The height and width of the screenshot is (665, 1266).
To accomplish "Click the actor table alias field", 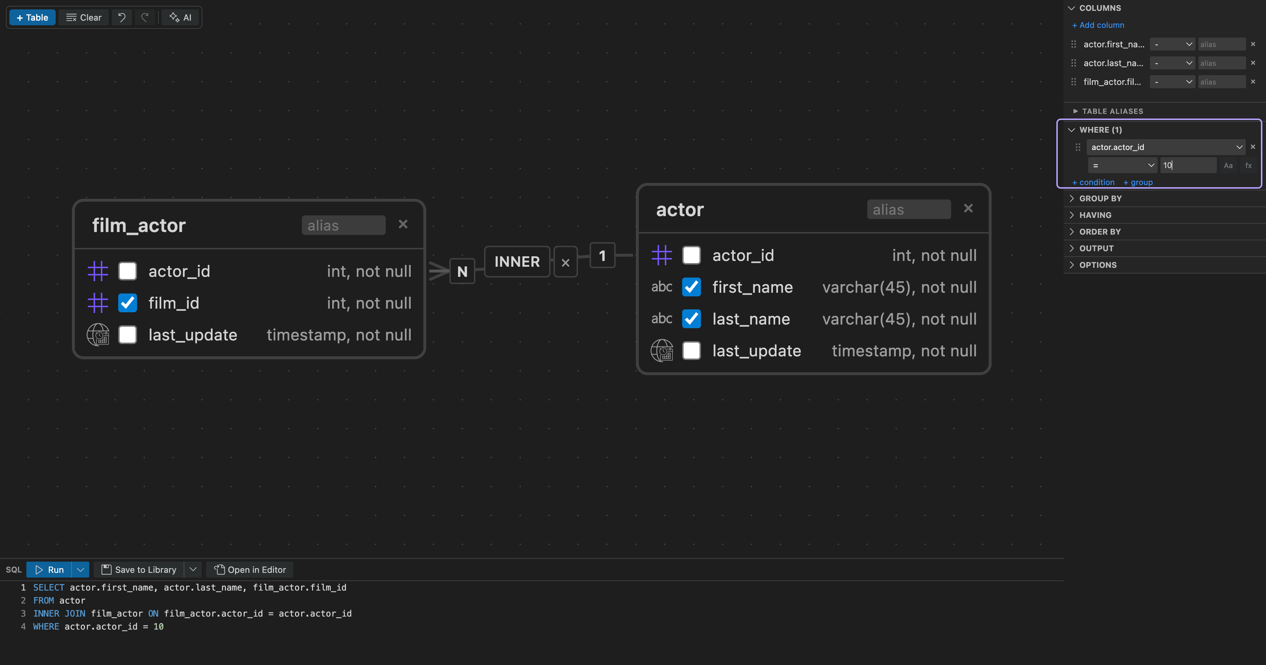I will [x=909, y=209].
